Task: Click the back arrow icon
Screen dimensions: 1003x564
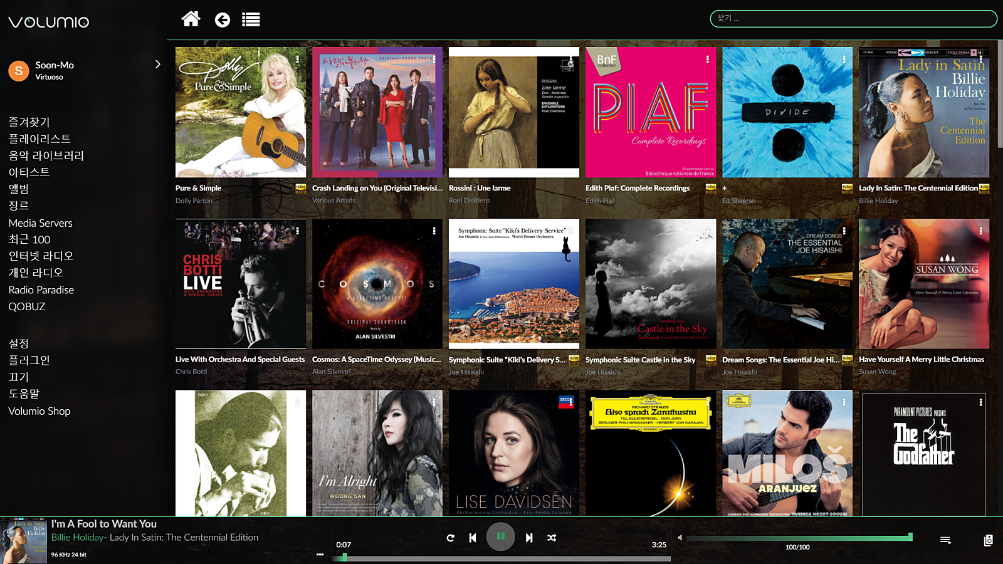Action: click(x=222, y=20)
